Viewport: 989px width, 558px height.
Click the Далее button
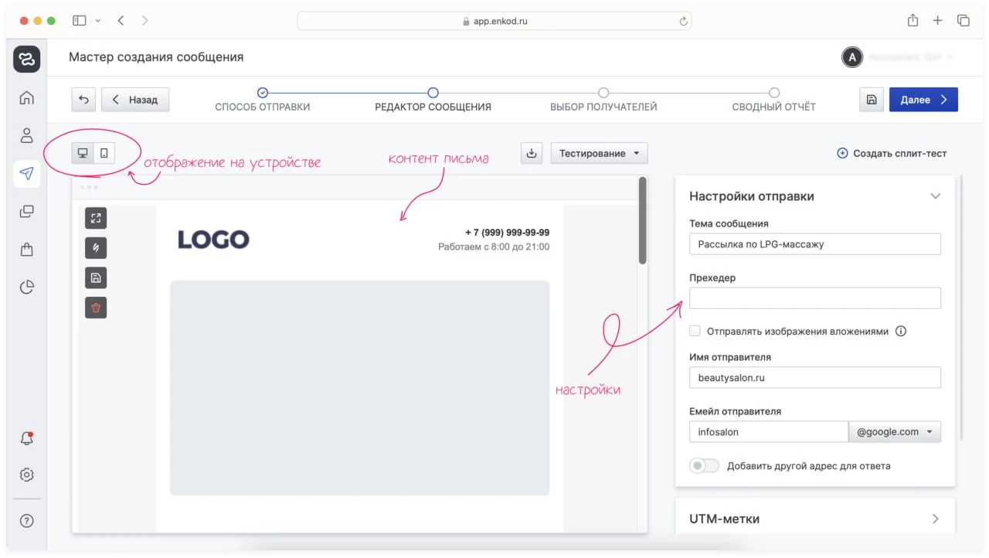[923, 100]
